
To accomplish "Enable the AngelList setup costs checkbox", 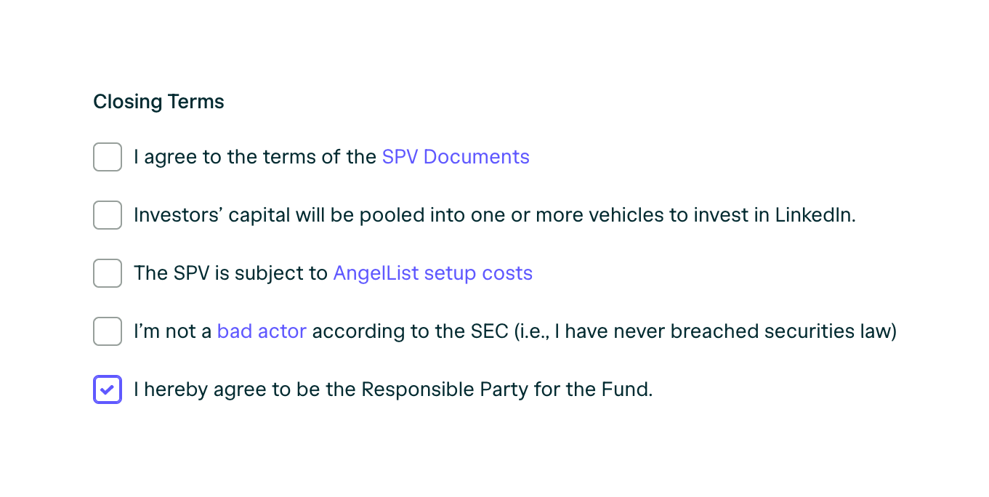I will pyautogui.click(x=108, y=273).
